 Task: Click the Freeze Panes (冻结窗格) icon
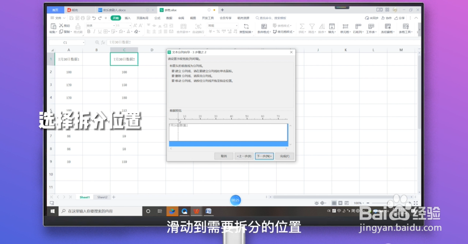click(388, 26)
